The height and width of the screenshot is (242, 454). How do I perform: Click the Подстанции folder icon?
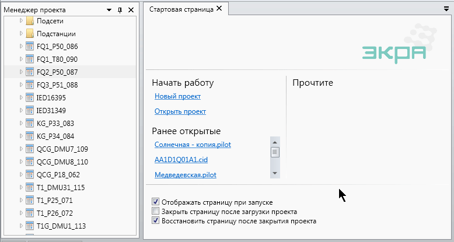[30, 34]
